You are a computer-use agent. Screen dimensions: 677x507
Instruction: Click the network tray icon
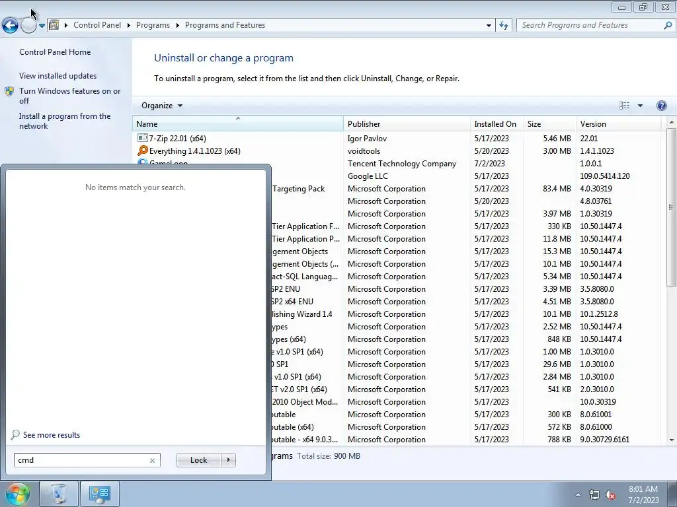tap(594, 494)
